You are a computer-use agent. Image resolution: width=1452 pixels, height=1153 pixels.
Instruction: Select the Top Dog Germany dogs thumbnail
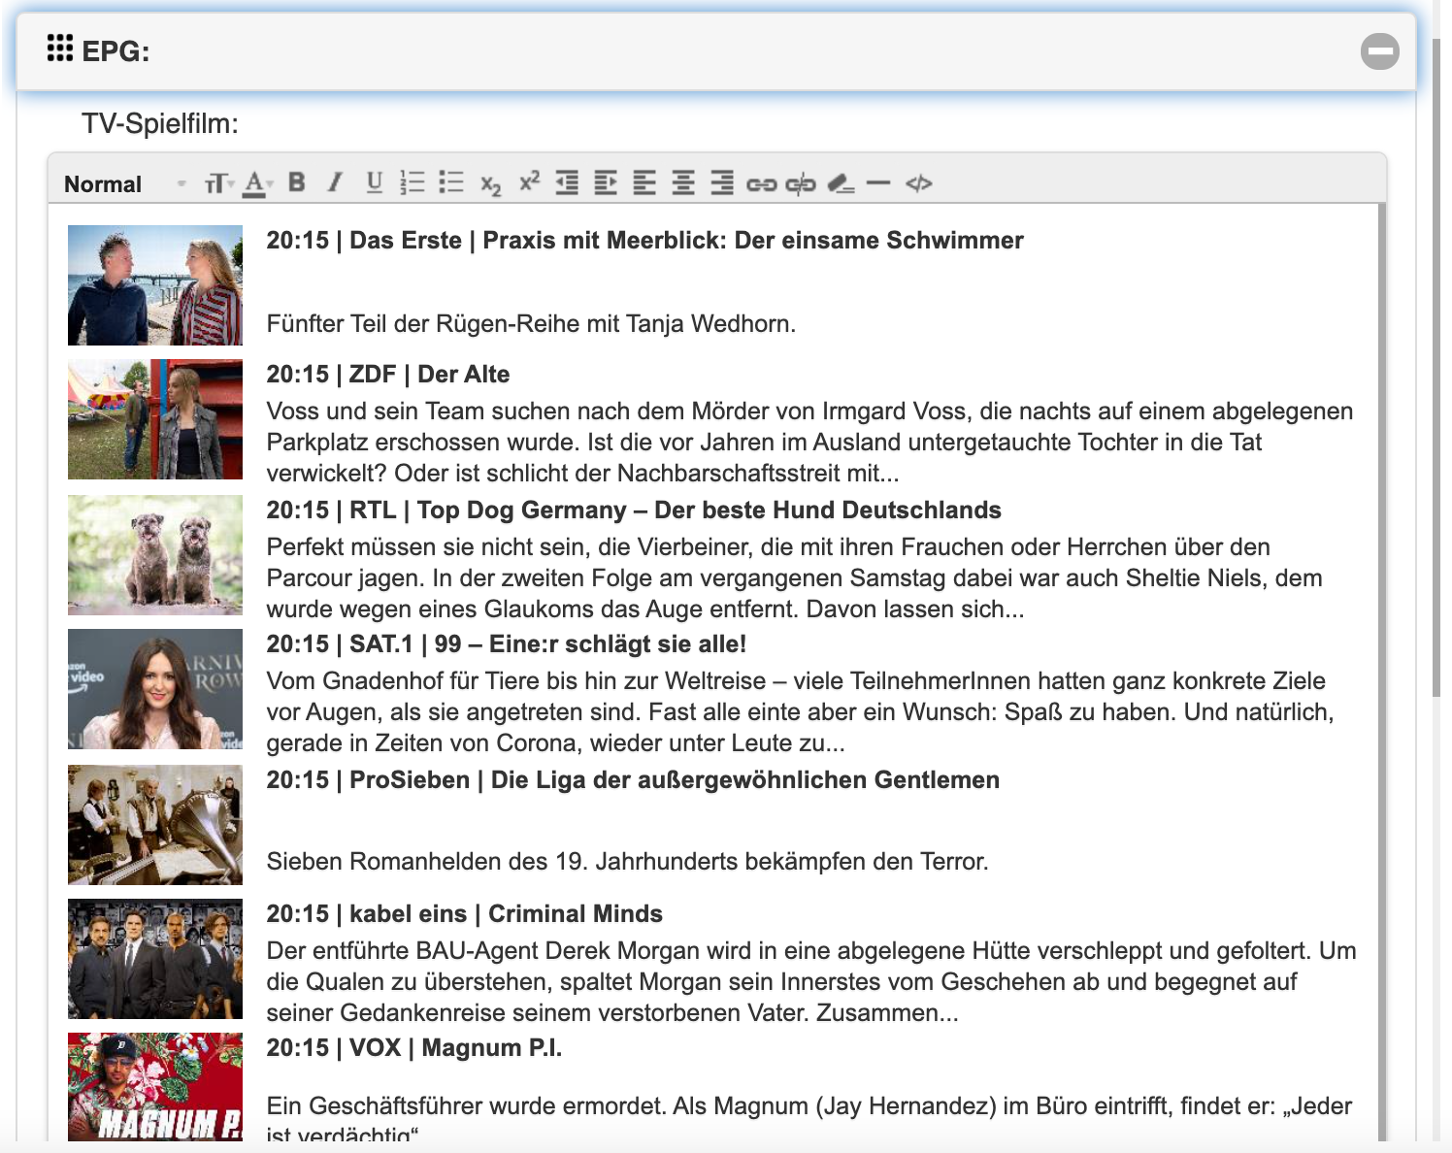coord(155,555)
